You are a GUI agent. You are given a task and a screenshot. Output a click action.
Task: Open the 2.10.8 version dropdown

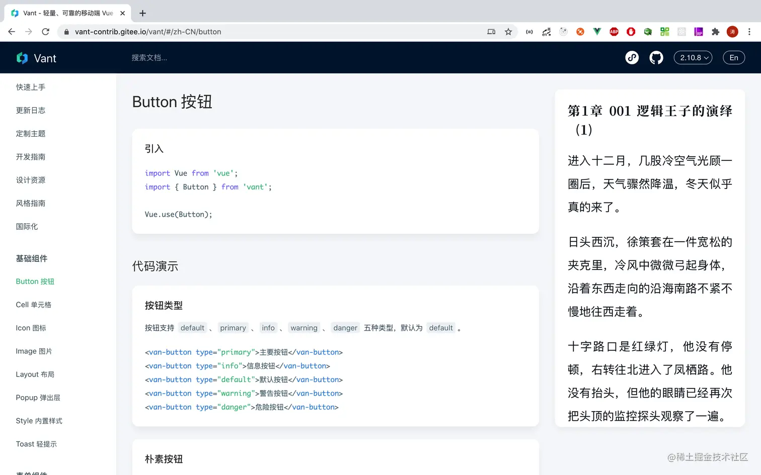point(693,58)
